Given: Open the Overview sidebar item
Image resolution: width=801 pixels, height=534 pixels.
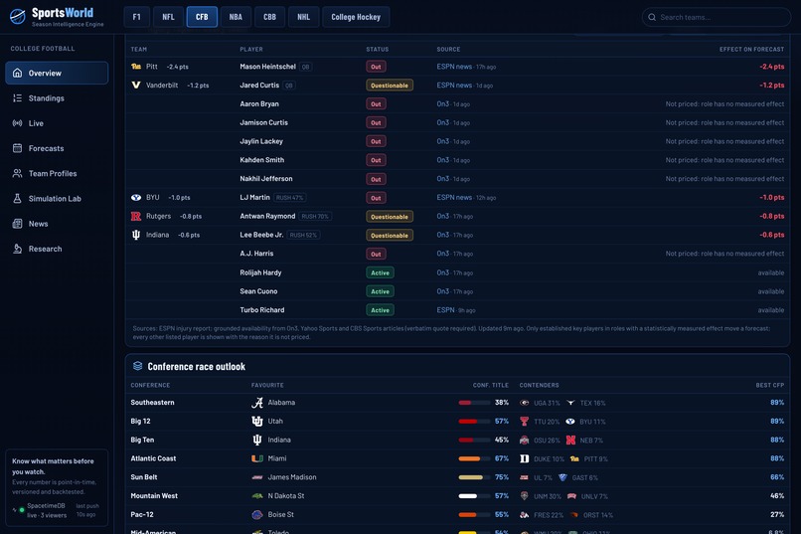Looking at the screenshot, I should [x=57, y=73].
